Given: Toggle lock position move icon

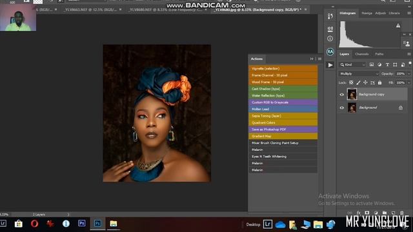Looking at the screenshot, I should click(x=365, y=82).
